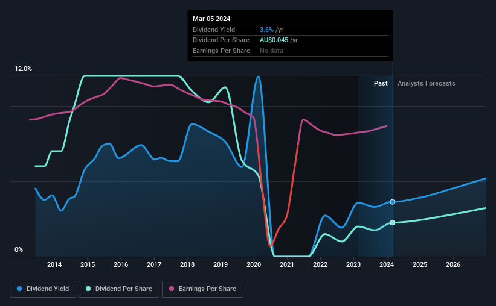The height and width of the screenshot is (306, 496).
Task: Click the blue dot in the Dividend Yield legend
Action: pos(20,289)
